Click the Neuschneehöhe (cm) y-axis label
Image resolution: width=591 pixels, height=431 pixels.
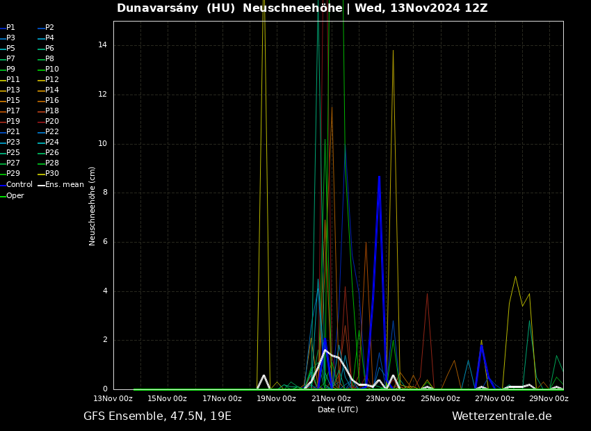point(92,206)
